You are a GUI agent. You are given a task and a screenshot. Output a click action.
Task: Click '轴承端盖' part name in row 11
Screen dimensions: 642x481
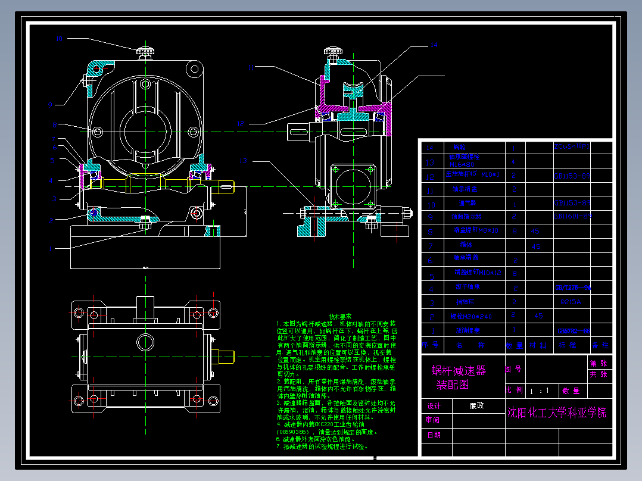click(465, 189)
